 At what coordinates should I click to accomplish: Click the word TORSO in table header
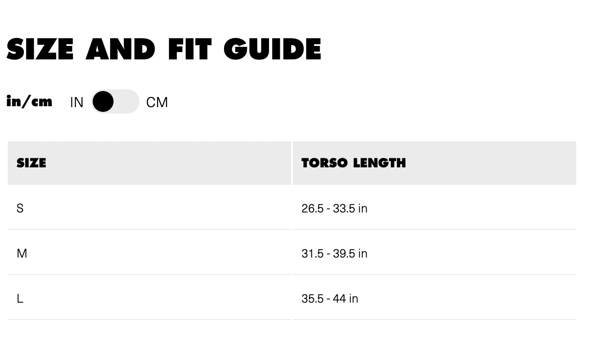tap(324, 163)
